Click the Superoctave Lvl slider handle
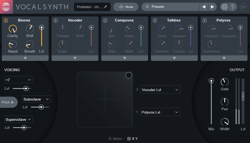250x143 pixels. [24, 127]
